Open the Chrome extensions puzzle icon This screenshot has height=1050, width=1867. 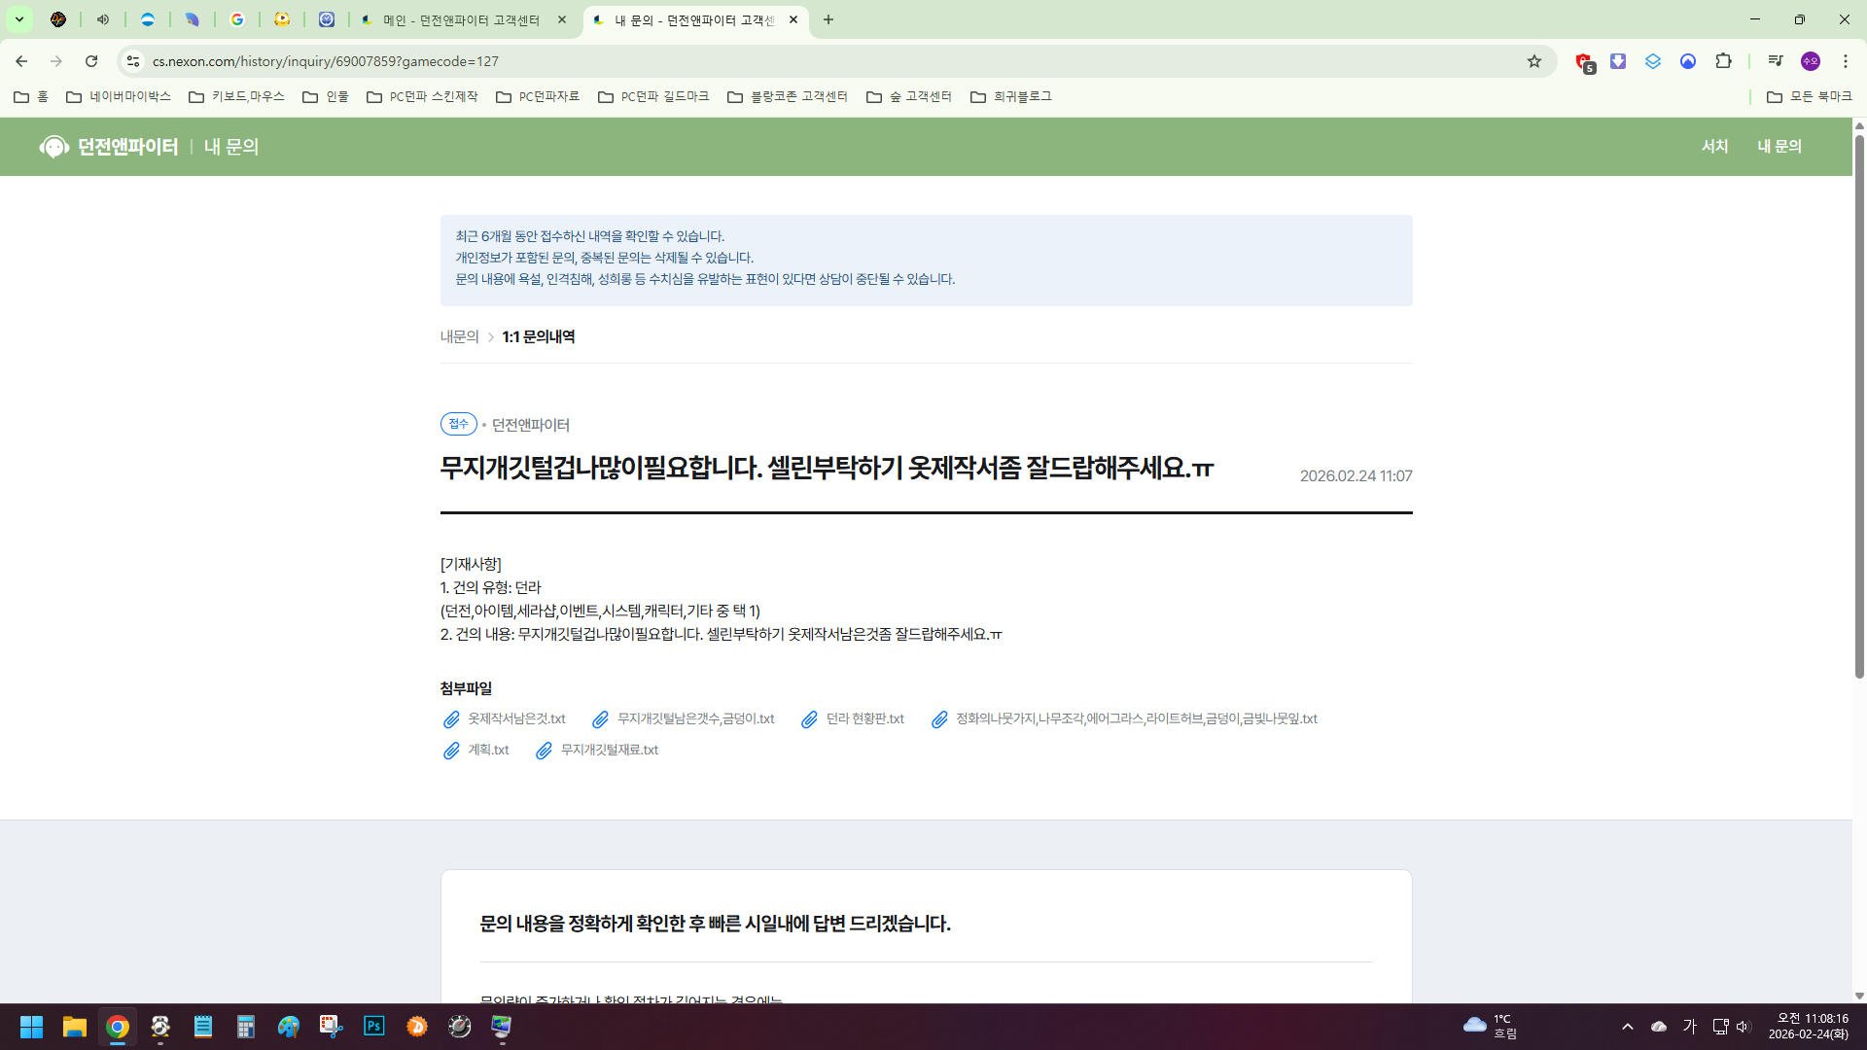(1723, 61)
